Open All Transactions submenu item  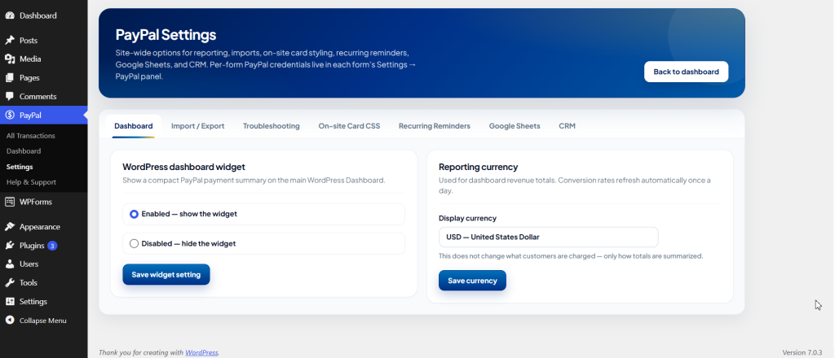pyautogui.click(x=31, y=135)
